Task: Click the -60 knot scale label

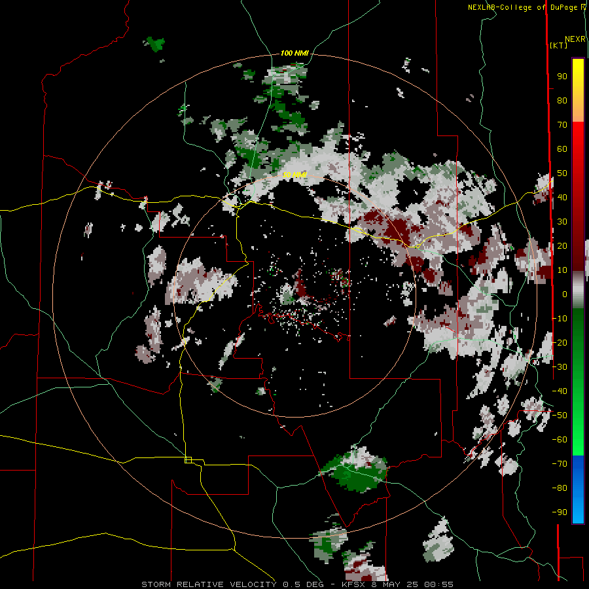Action: click(560, 440)
